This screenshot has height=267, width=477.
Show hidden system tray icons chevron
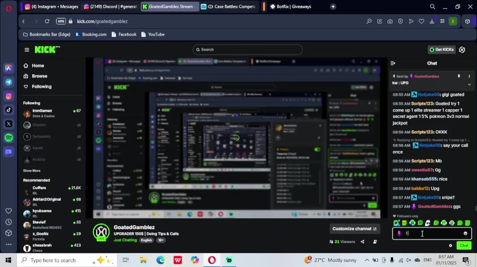point(367,260)
